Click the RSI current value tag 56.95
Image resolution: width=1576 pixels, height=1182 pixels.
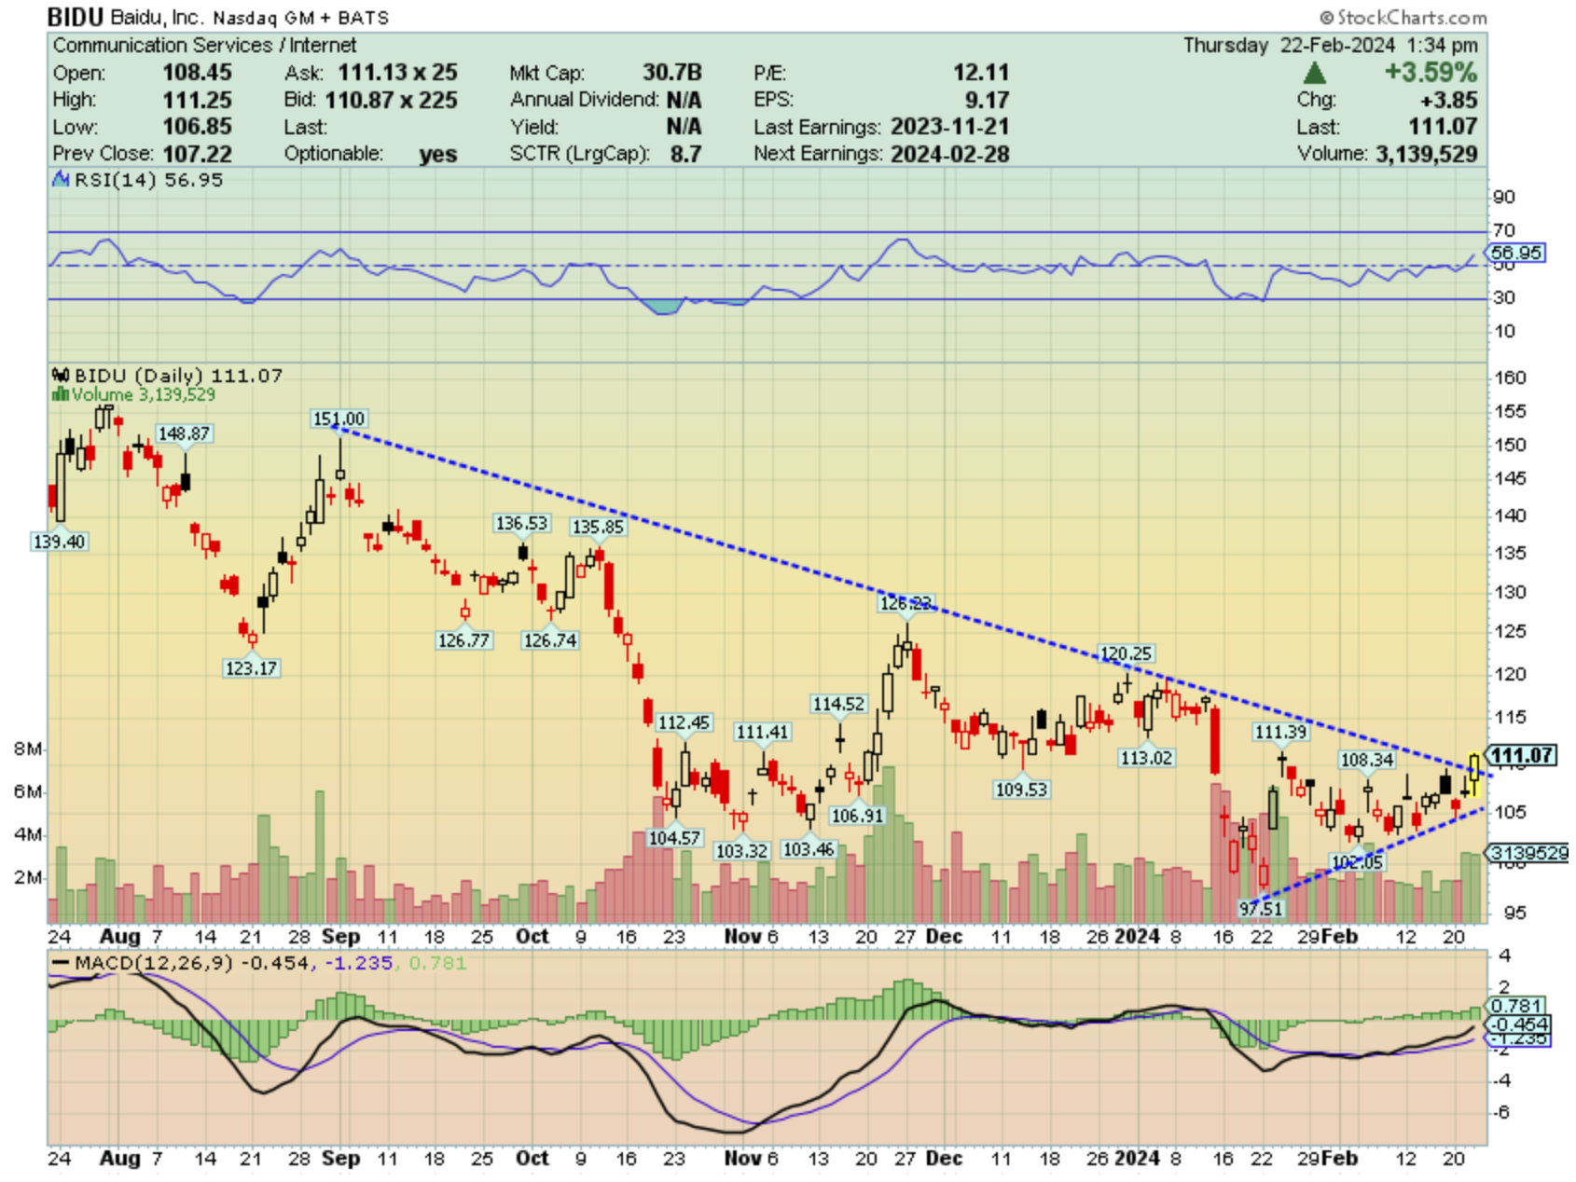(x=1516, y=253)
